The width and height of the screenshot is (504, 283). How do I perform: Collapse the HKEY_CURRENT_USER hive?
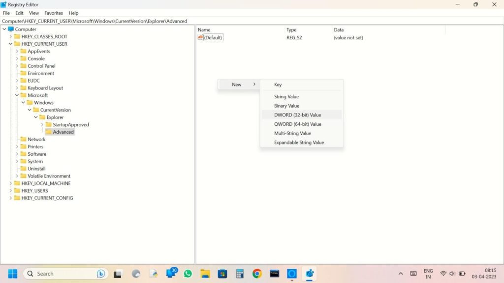tap(11, 44)
